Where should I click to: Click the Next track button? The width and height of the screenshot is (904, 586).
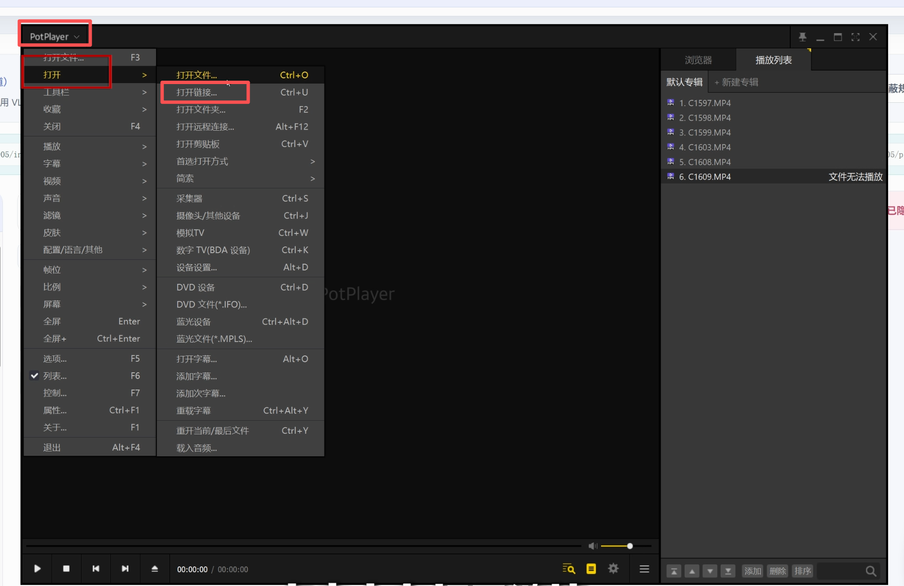pos(125,569)
